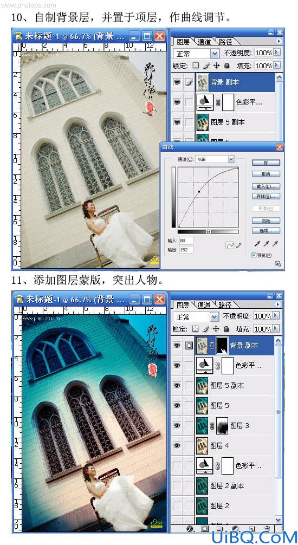Select 图层 tab in step 10 panel
The width and height of the screenshot is (298, 545).
click(x=183, y=42)
